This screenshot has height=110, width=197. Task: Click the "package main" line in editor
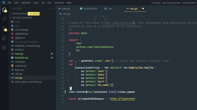[78, 33]
